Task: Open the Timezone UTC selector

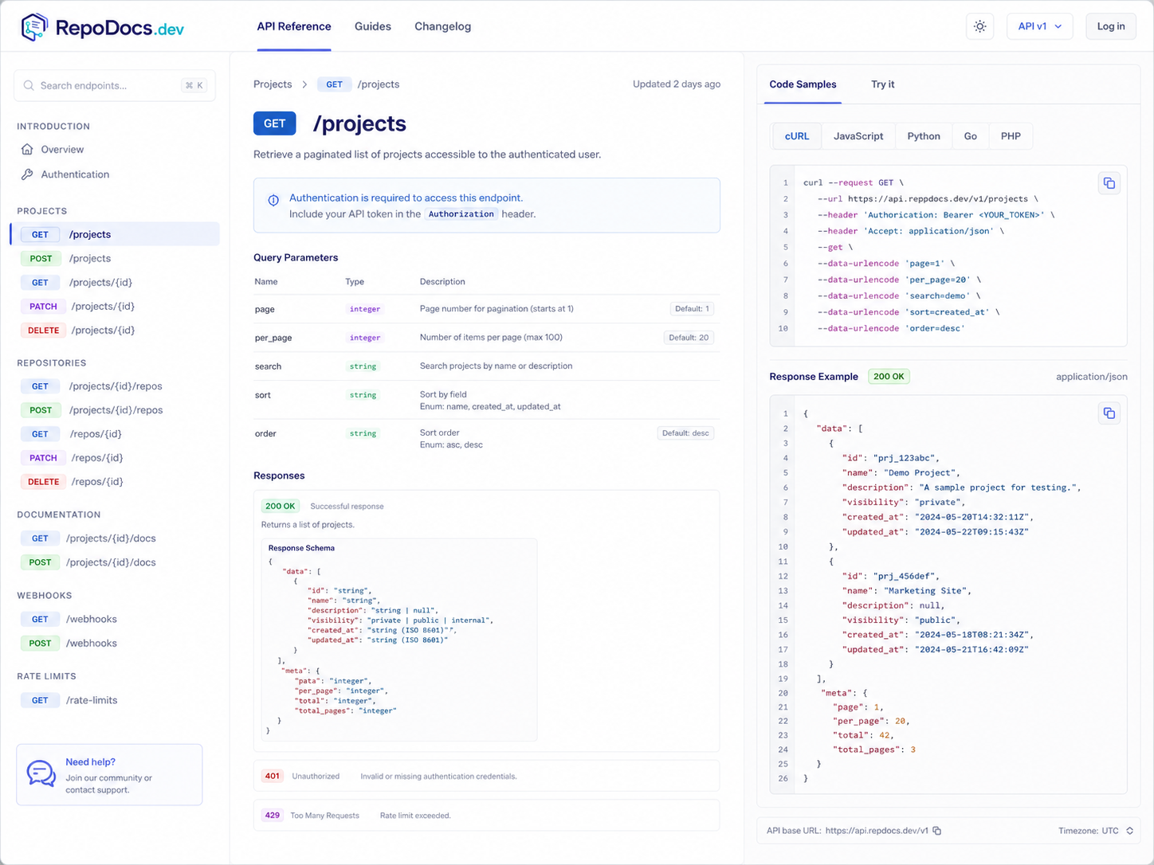Action: point(1095,831)
